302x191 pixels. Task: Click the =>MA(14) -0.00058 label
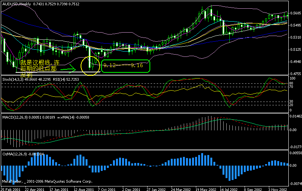[73, 117]
